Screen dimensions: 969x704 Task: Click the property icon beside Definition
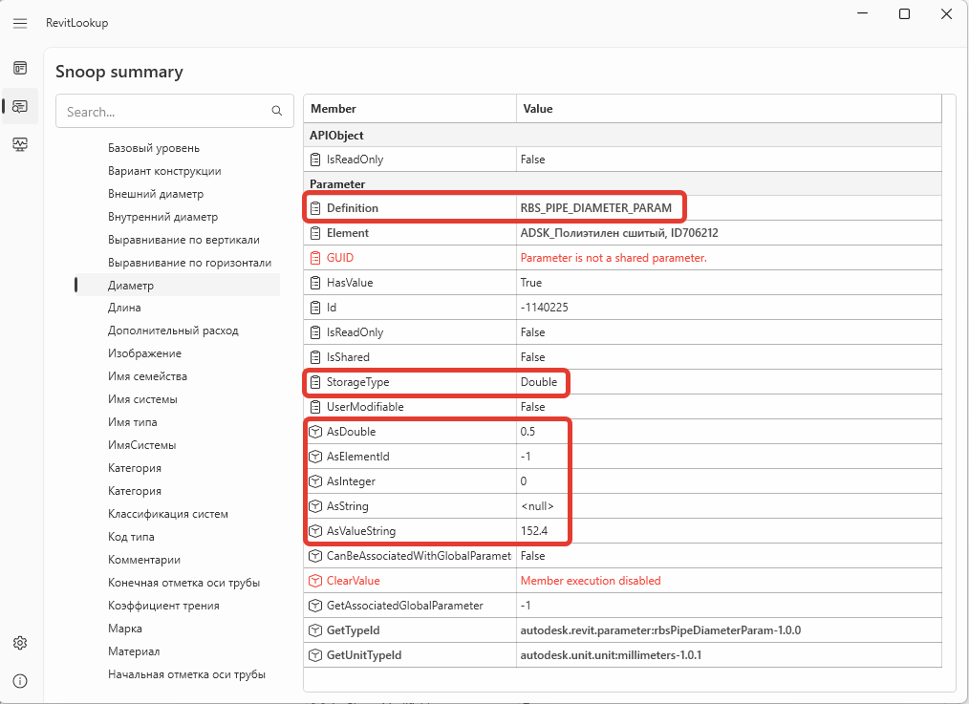tap(315, 208)
